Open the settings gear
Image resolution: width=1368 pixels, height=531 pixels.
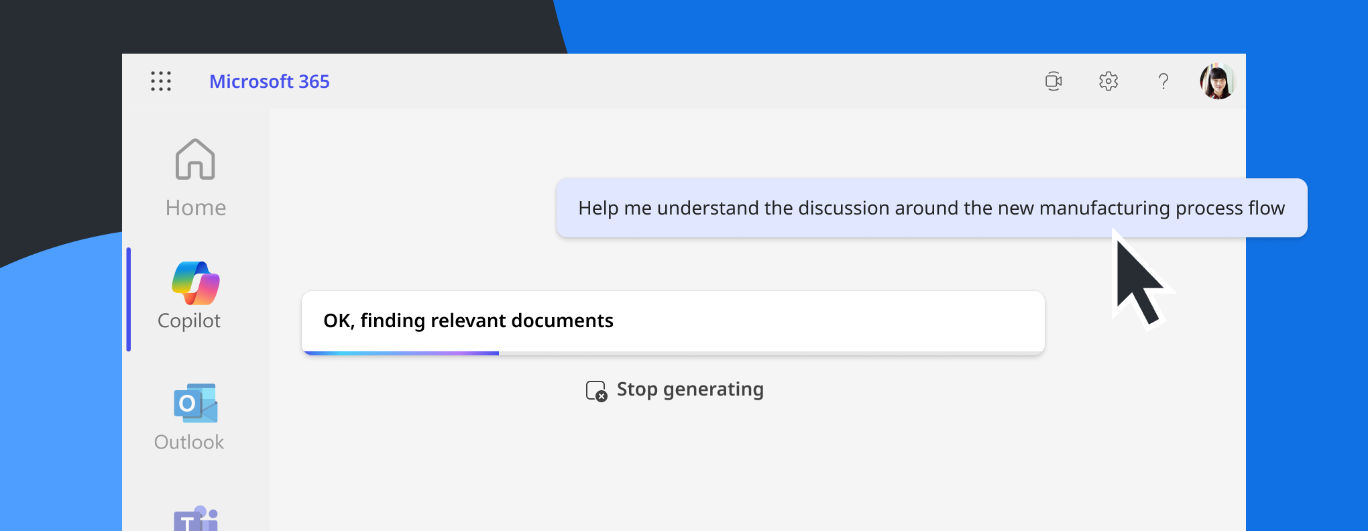[x=1108, y=81]
